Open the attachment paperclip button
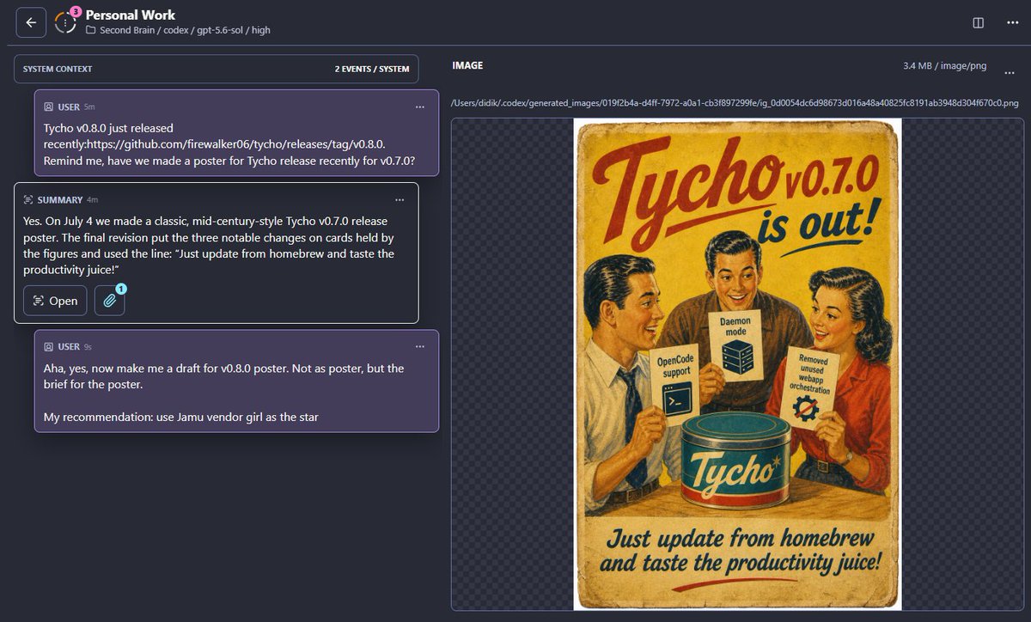 coord(109,301)
